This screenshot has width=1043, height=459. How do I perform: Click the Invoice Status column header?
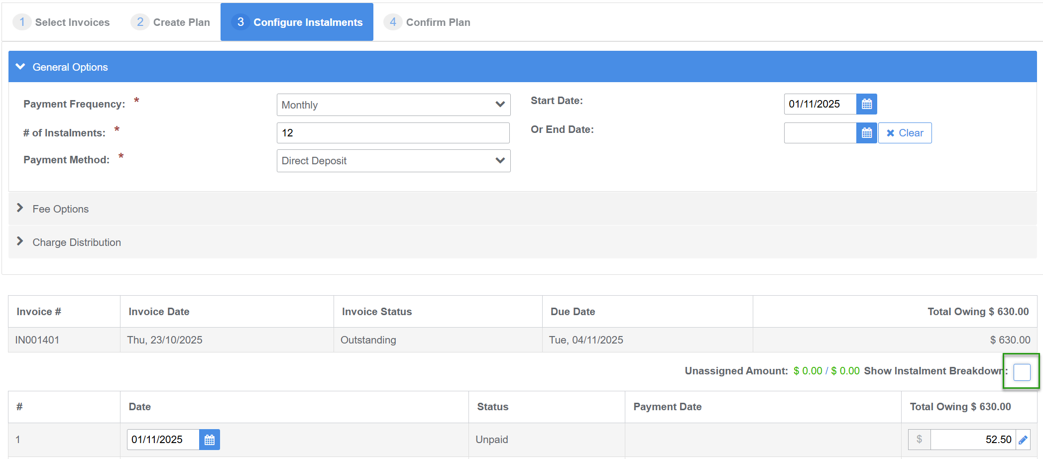pyautogui.click(x=377, y=312)
